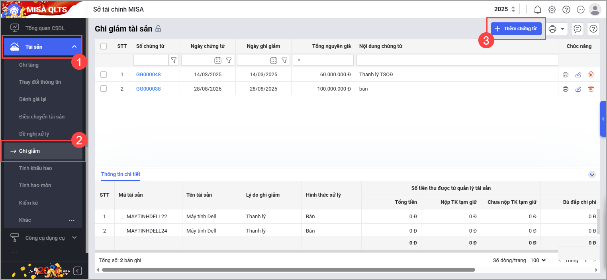The image size is (607, 280).
Task: Tick the select-all checkbox in table header
Action: click(x=104, y=46)
